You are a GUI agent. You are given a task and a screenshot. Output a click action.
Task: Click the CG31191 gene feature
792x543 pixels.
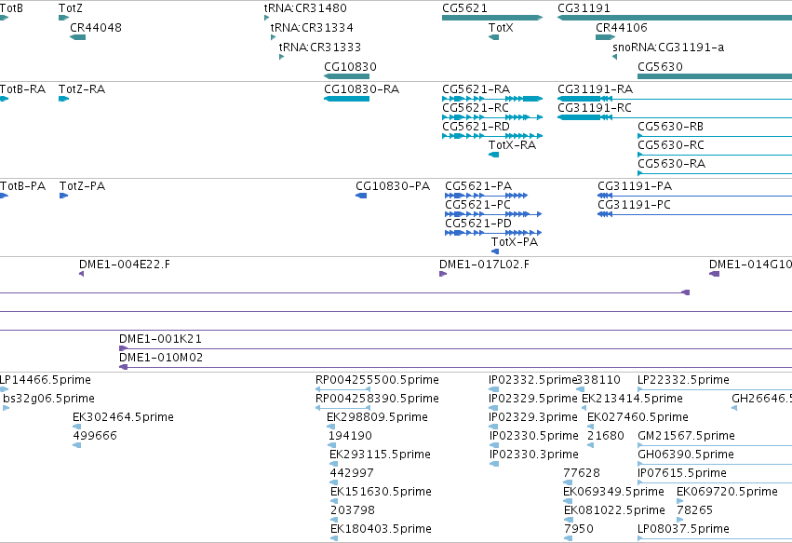675,18
